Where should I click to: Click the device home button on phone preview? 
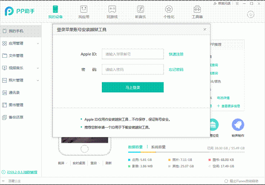[x=84, y=149]
